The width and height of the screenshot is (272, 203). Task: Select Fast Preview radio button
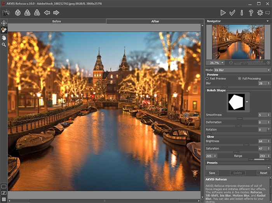coord(207,79)
